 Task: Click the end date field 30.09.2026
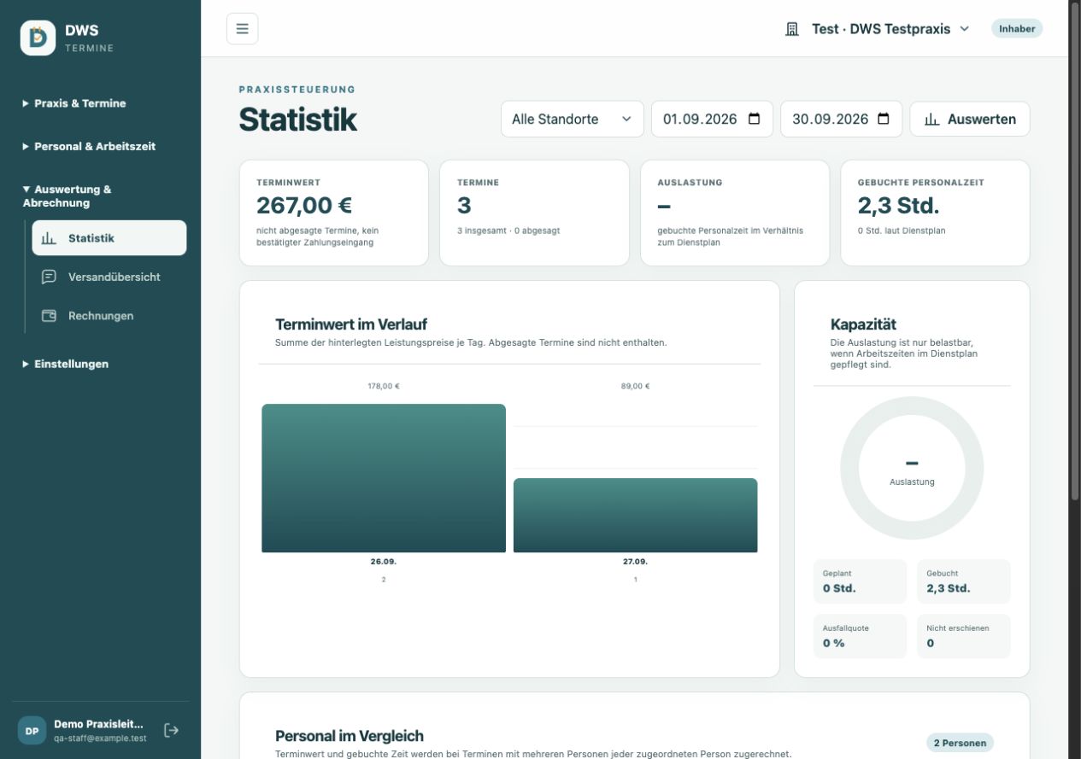842,119
